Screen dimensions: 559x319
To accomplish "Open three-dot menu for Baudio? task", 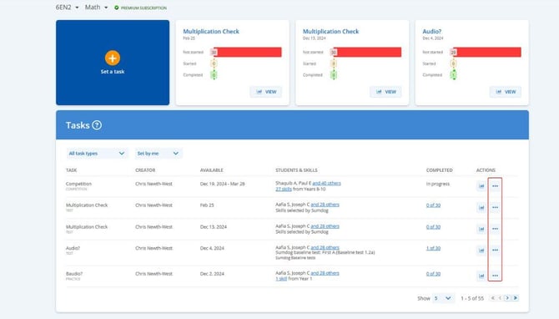I will 495,276.
